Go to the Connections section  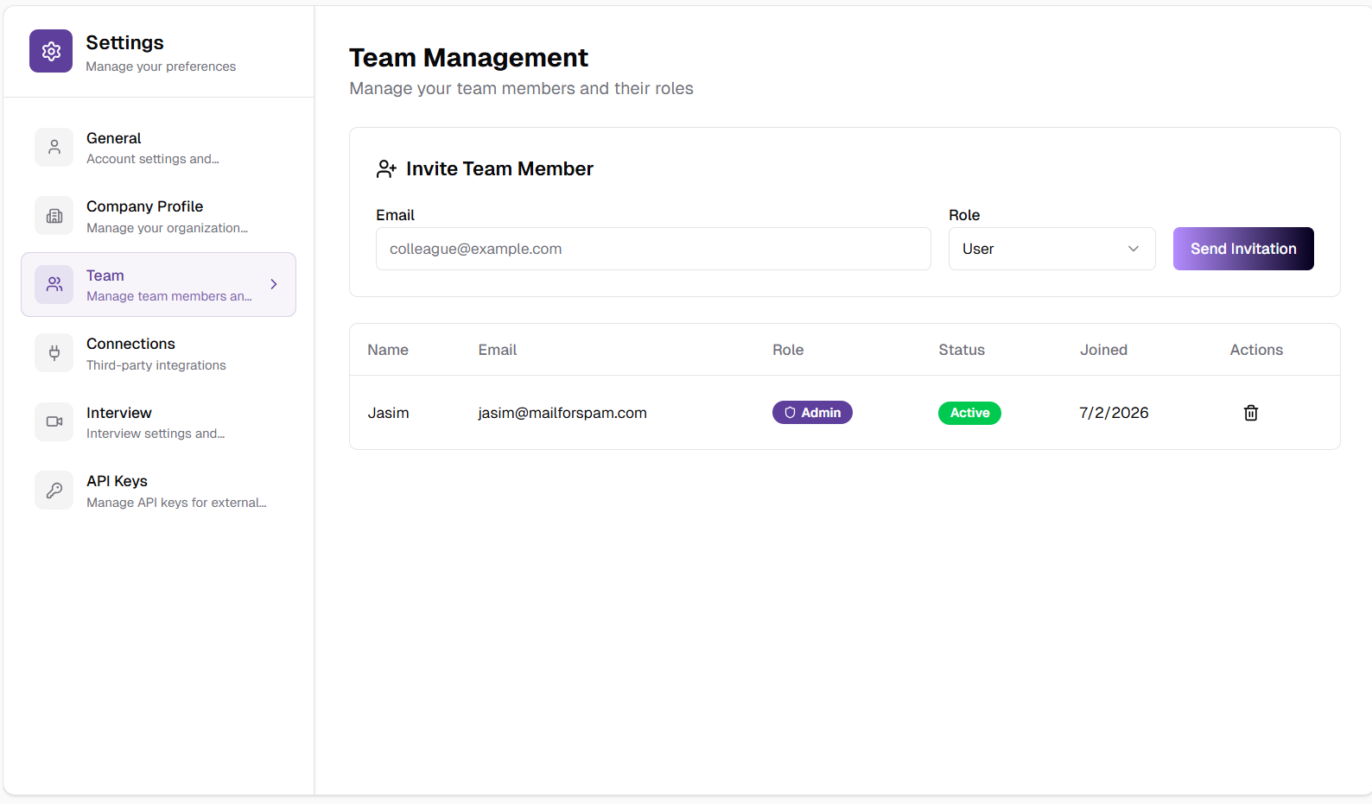coord(156,354)
